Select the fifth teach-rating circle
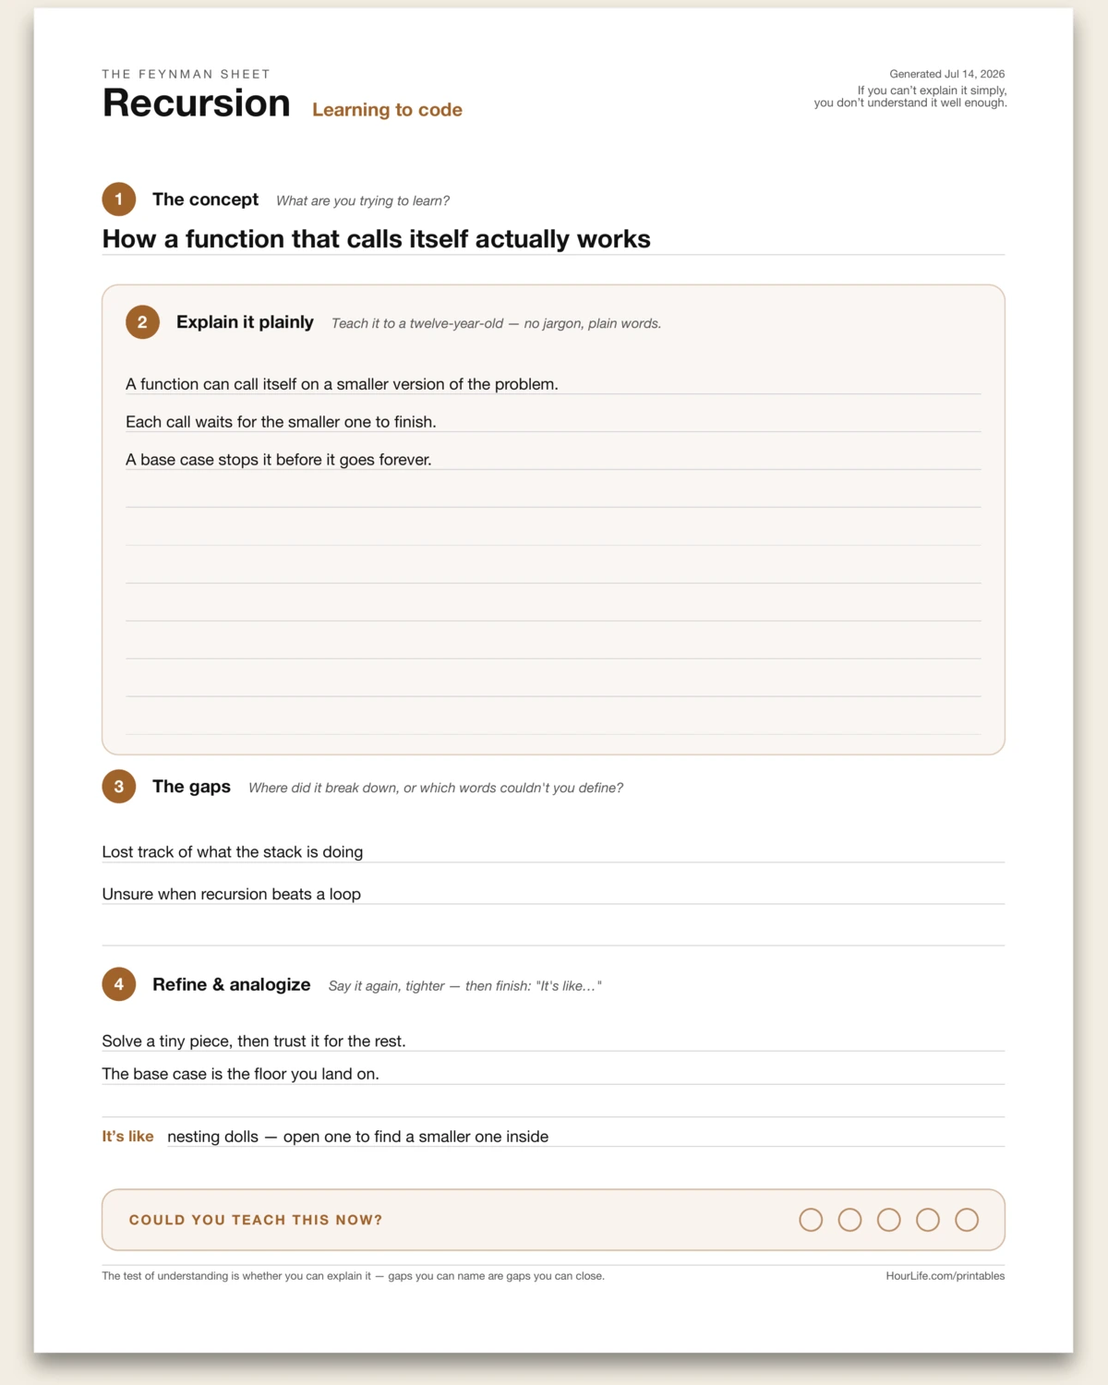The width and height of the screenshot is (1108, 1385). click(x=967, y=1220)
